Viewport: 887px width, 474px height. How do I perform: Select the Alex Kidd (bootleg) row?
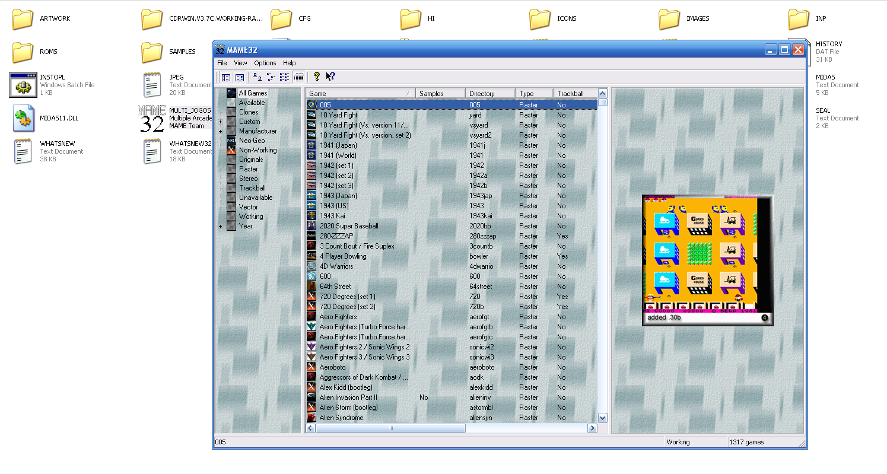pyautogui.click(x=452, y=387)
